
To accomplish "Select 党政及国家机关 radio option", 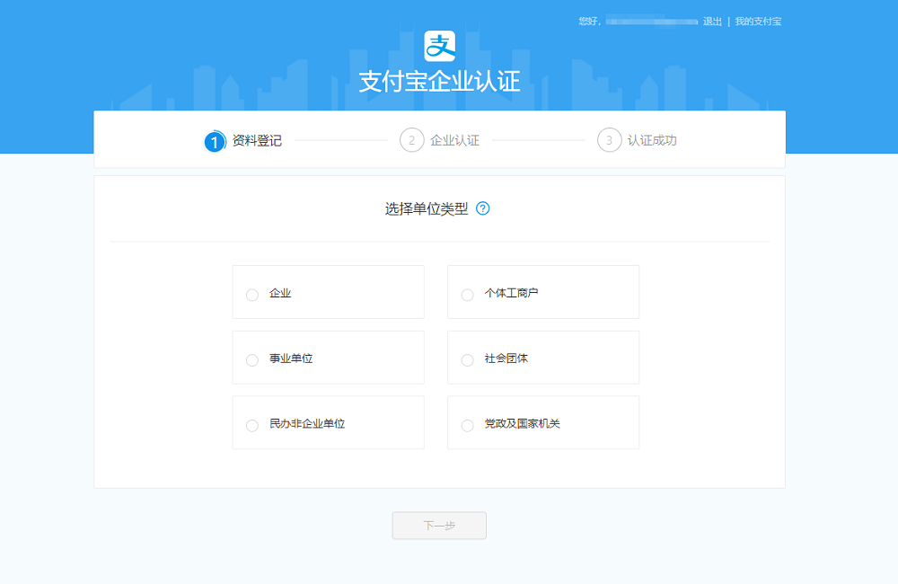I will 467,425.
